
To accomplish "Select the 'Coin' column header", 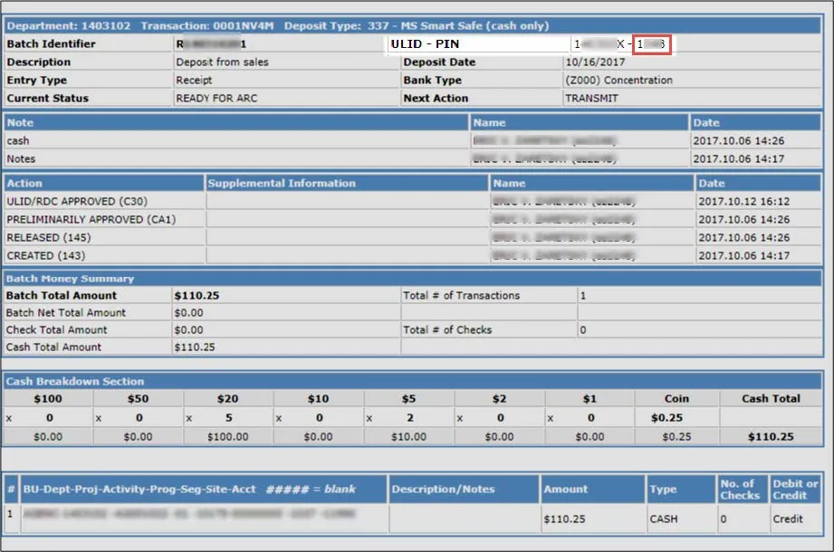I will coord(676,398).
